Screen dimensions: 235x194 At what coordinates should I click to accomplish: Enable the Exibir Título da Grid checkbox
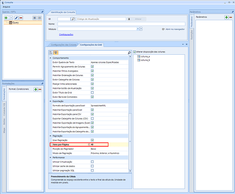pos(92,92)
